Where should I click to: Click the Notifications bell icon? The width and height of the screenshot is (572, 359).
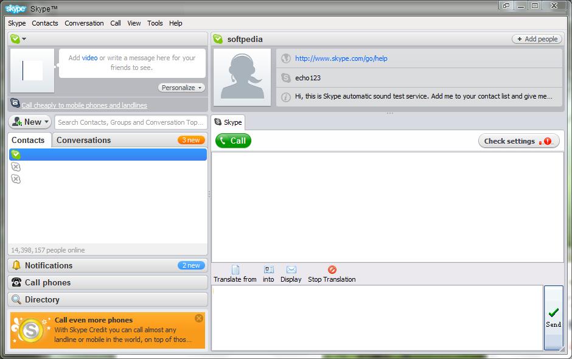(x=16, y=265)
